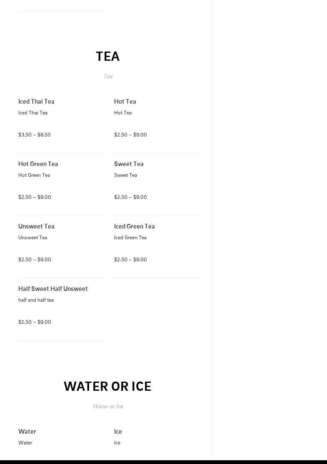327x464 pixels.
Task: Open the Sweet Tea item title
Action: (x=129, y=164)
